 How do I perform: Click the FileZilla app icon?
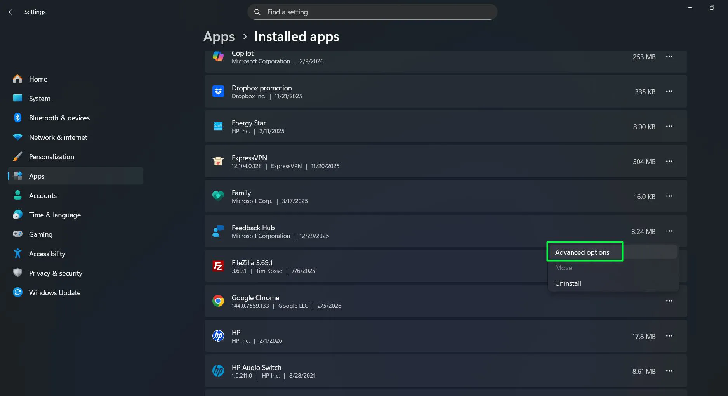218,266
